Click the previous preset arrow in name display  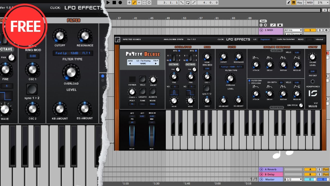coord(130,64)
